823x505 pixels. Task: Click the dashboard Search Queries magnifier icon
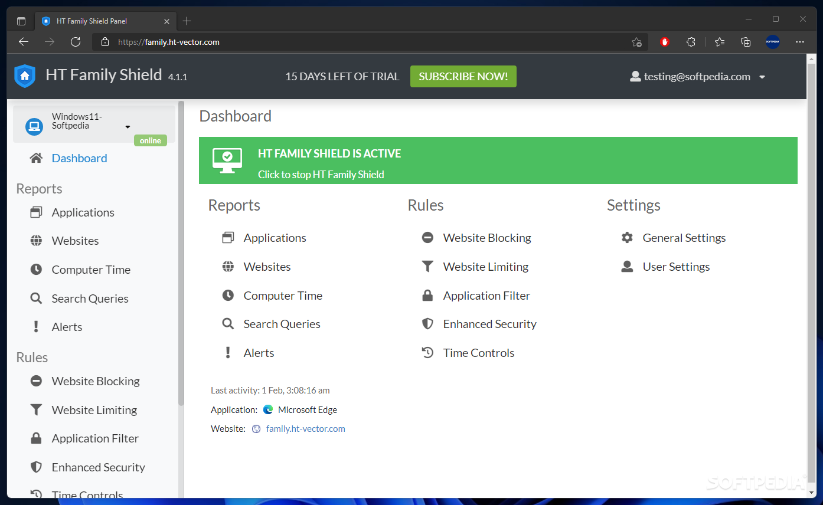[x=228, y=324]
